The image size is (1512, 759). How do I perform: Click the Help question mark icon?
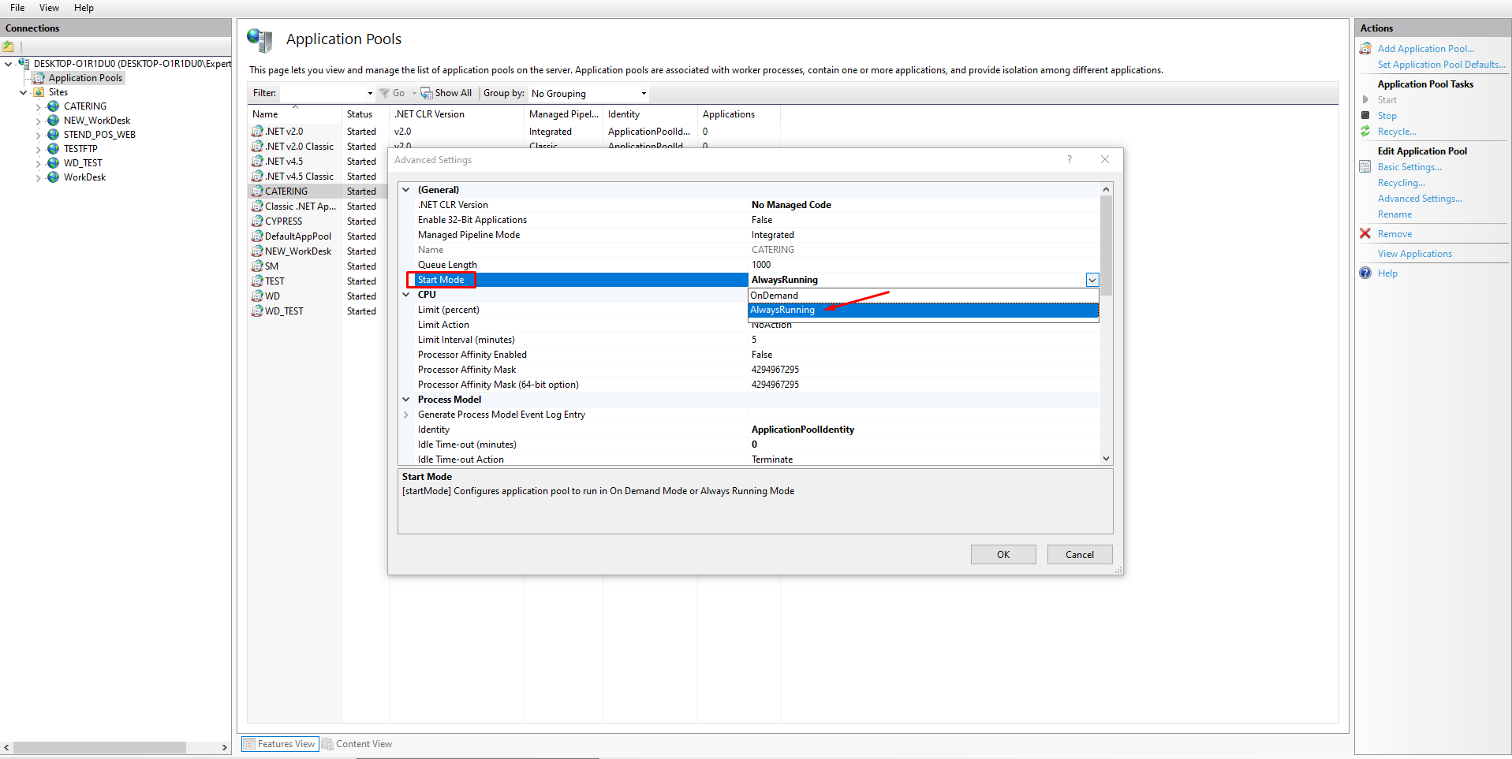point(1365,273)
